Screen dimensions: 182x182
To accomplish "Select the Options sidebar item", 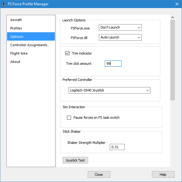I will [31, 37].
